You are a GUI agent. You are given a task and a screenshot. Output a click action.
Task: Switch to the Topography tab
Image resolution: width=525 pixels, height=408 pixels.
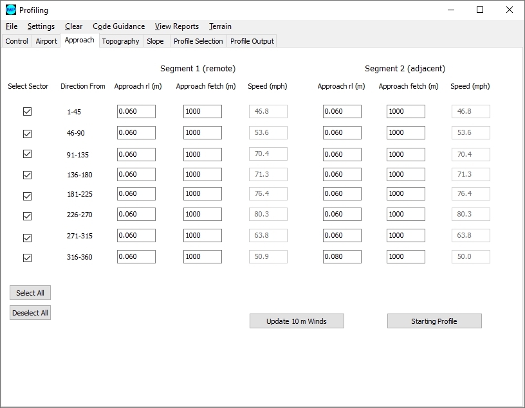120,41
